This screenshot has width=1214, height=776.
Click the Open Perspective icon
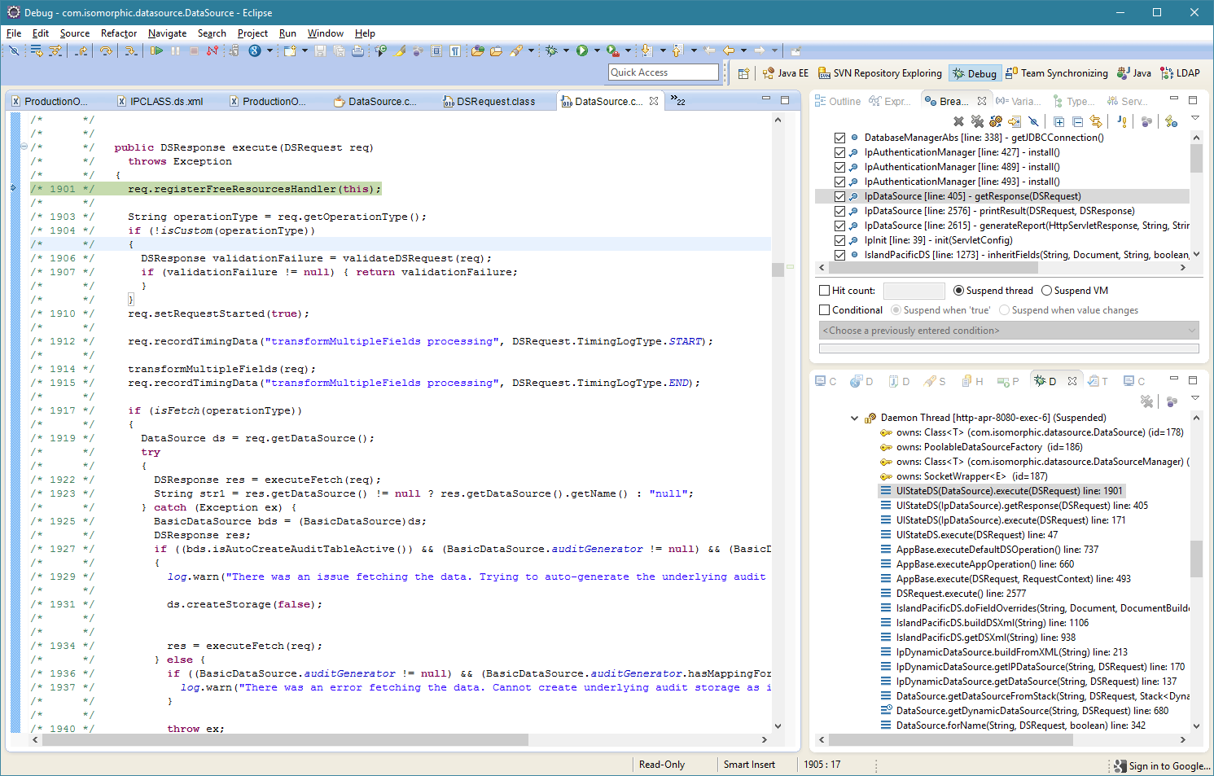(x=743, y=73)
